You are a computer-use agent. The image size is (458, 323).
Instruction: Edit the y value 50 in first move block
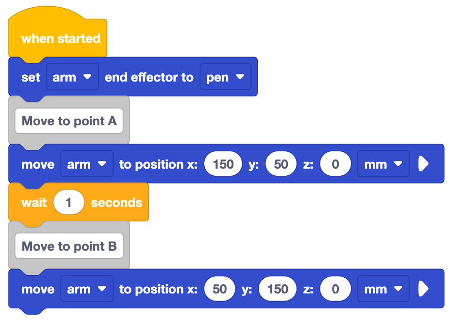(281, 164)
